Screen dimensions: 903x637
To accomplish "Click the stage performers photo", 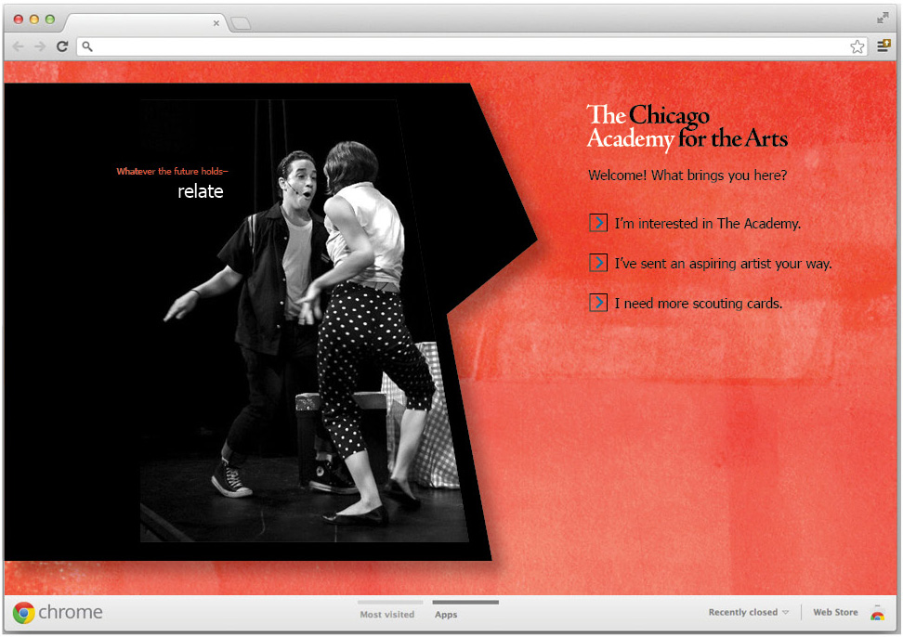I will [x=304, y=321].
